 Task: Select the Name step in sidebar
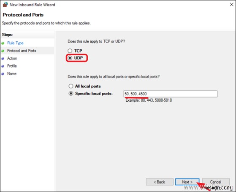(x=12, y=73)
